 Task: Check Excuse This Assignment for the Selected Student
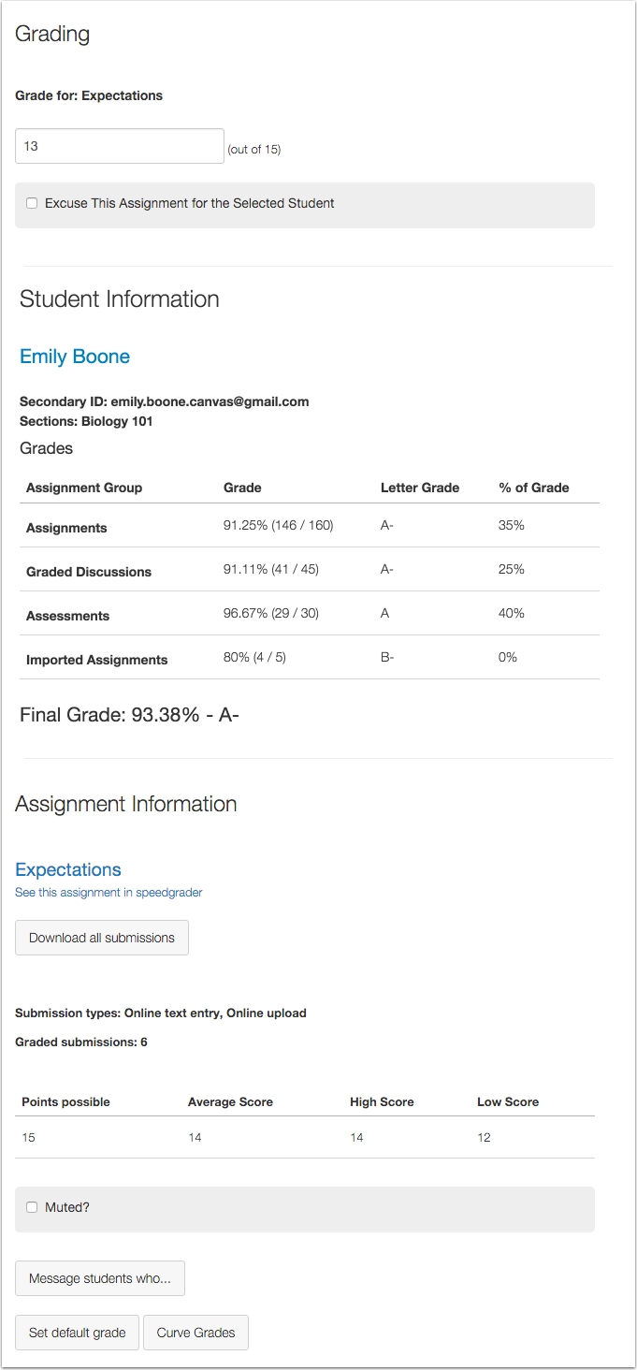click(x=32, y=203)
